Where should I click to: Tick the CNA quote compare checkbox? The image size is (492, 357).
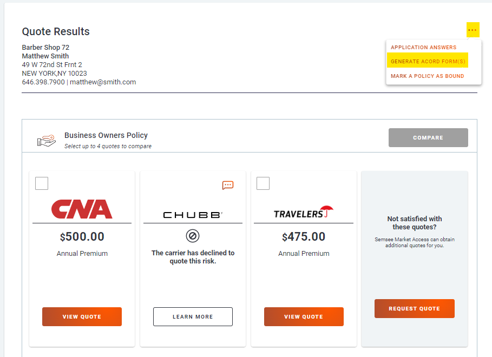point(42,183)
